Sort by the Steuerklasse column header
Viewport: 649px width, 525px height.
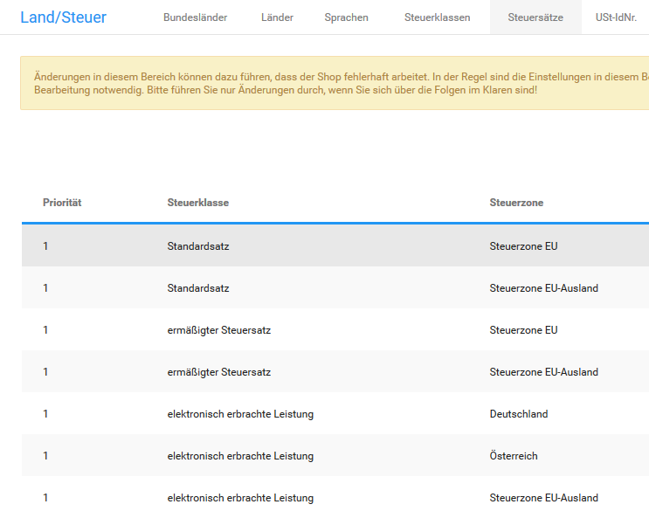click(x=198, y=203)
